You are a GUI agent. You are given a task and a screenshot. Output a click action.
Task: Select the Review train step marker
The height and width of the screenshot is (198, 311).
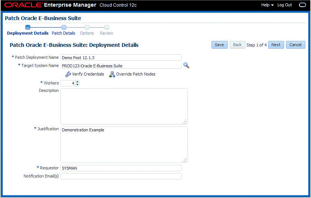point(107,27)
